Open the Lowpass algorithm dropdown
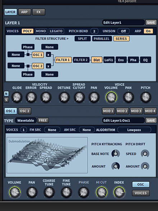 (134, 130)
